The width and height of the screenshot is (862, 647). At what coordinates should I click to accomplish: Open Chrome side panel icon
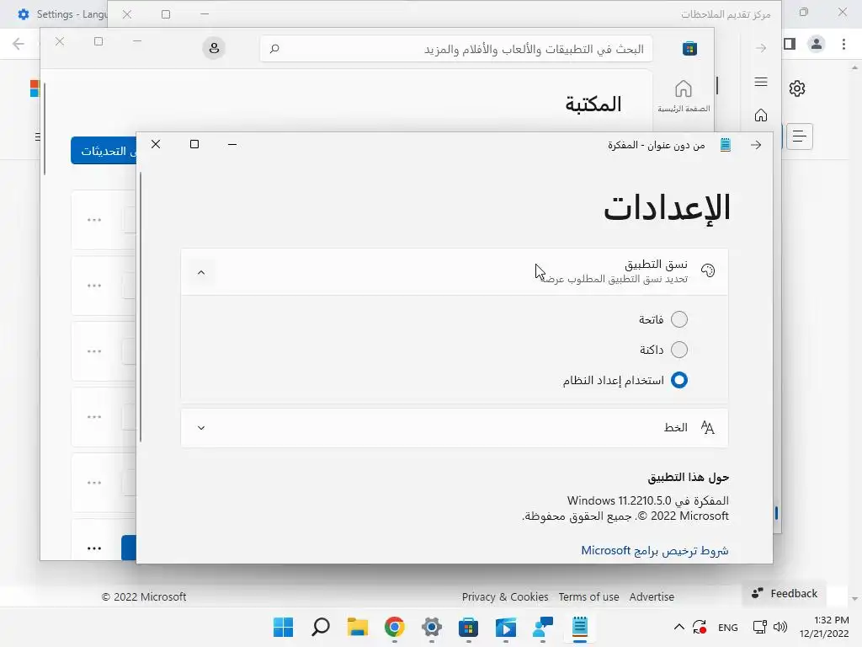click(x=790, y=44)
